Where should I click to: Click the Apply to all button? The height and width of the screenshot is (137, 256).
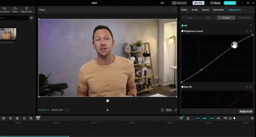click(x=246, y=111)
